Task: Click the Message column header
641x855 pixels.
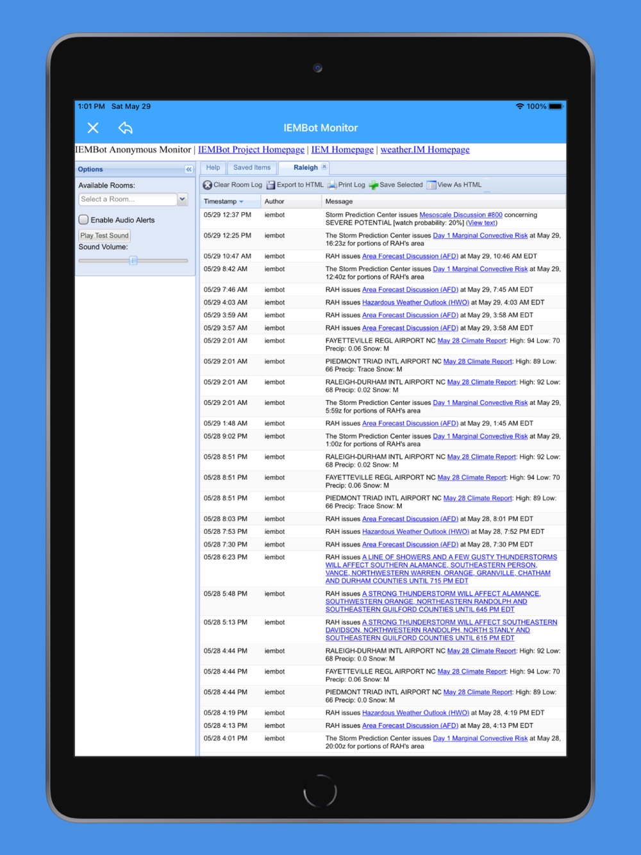Action: pyautogui.click(x=444, y=201)
